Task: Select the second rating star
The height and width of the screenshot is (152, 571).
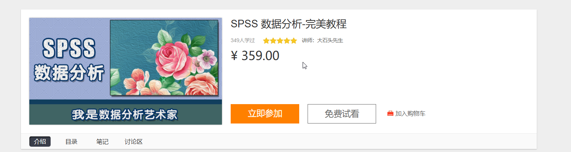Action: pos(273,41)
